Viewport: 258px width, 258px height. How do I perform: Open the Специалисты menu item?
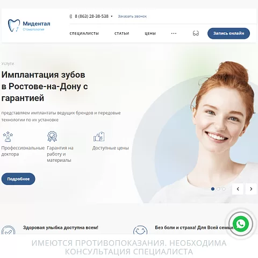[84, 33]
